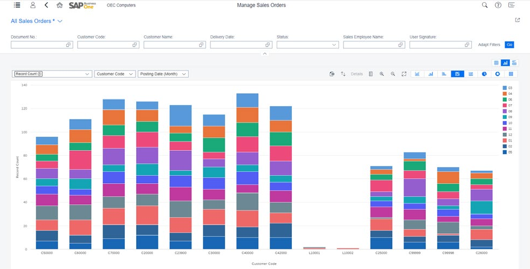The image size is (530, 269).
Task: Click legend color swatch for 03
Action: (x=505, y=87)
